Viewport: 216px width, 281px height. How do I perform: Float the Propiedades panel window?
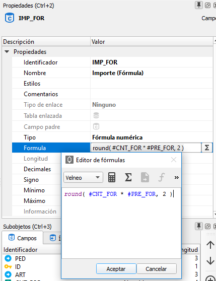[207, 5]
